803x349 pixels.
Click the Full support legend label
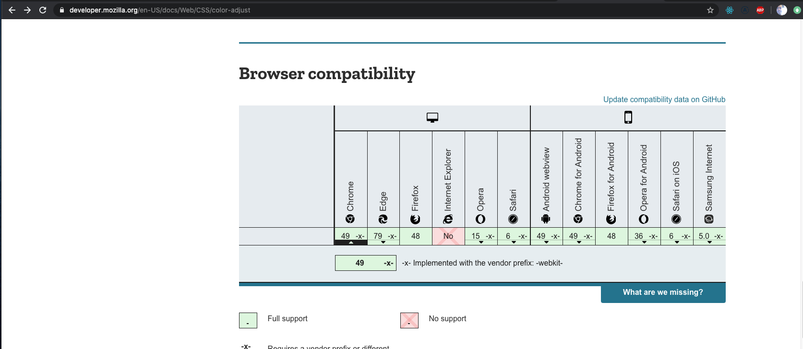[288, 318]
